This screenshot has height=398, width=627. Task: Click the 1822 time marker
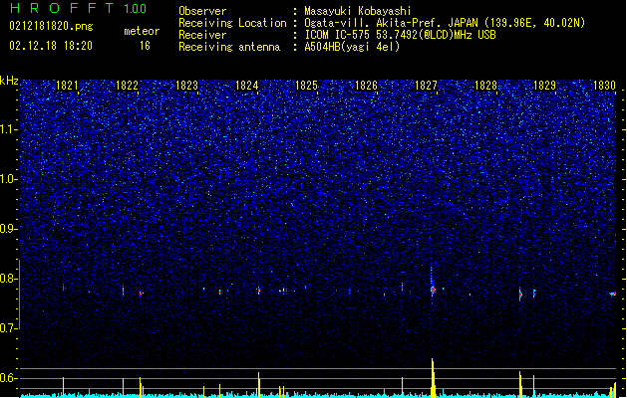pos(127,86)
